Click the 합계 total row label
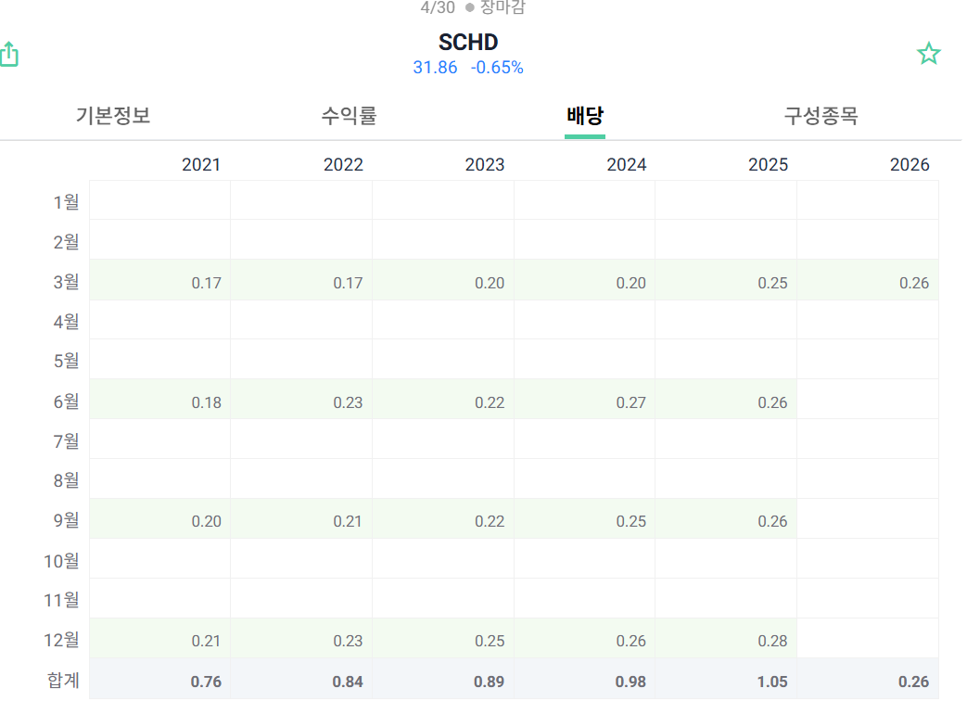 point(64,680)
